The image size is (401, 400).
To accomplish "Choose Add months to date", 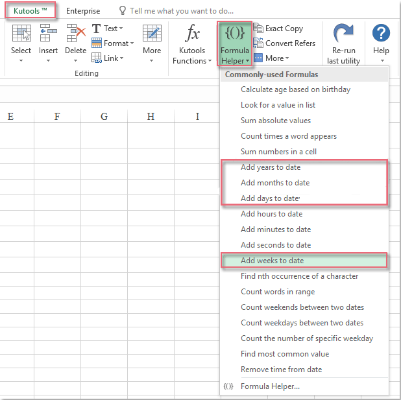I will click(304, 183).
